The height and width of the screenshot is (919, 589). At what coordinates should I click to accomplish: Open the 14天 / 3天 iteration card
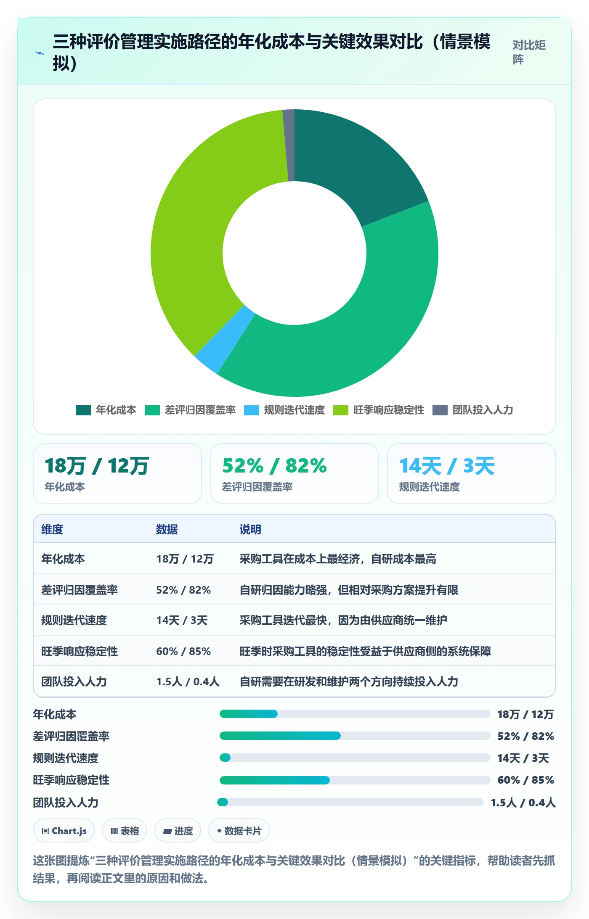click(x=472, y=473)
